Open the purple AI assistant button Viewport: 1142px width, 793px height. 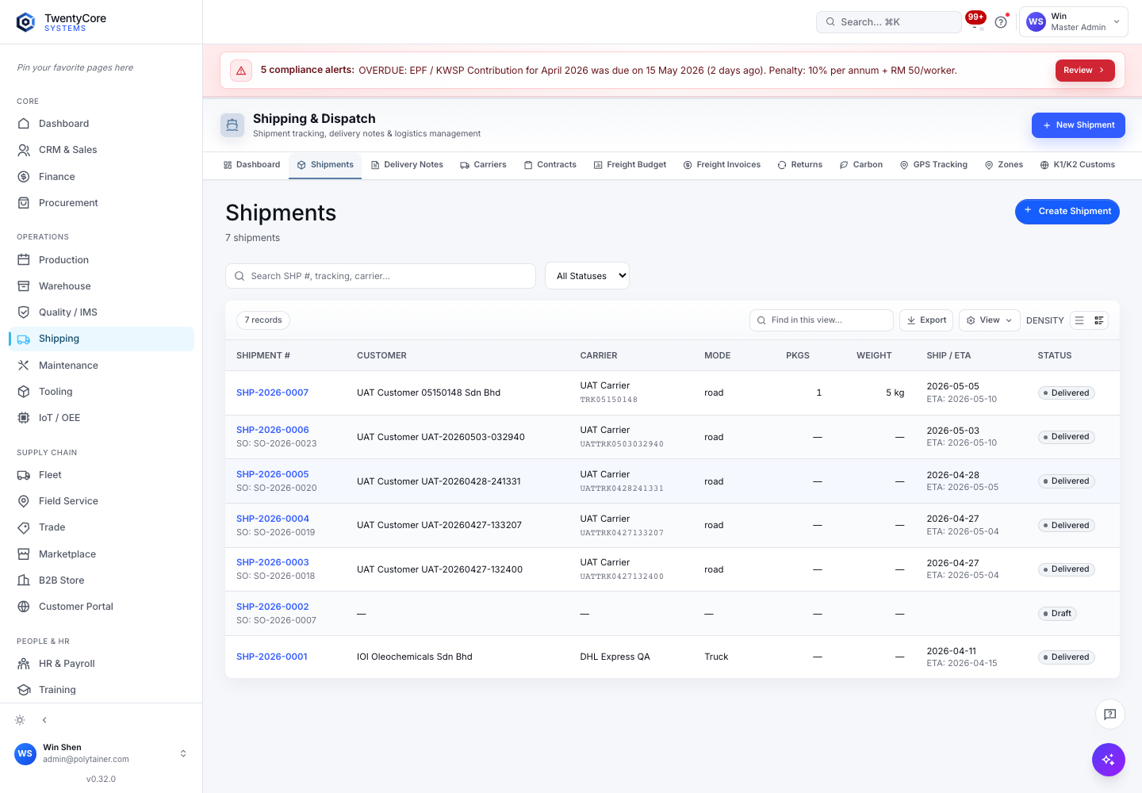(1109, 760)
